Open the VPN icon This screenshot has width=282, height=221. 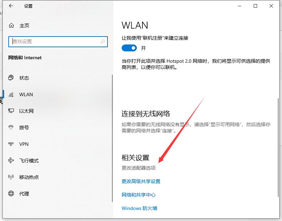11,144
